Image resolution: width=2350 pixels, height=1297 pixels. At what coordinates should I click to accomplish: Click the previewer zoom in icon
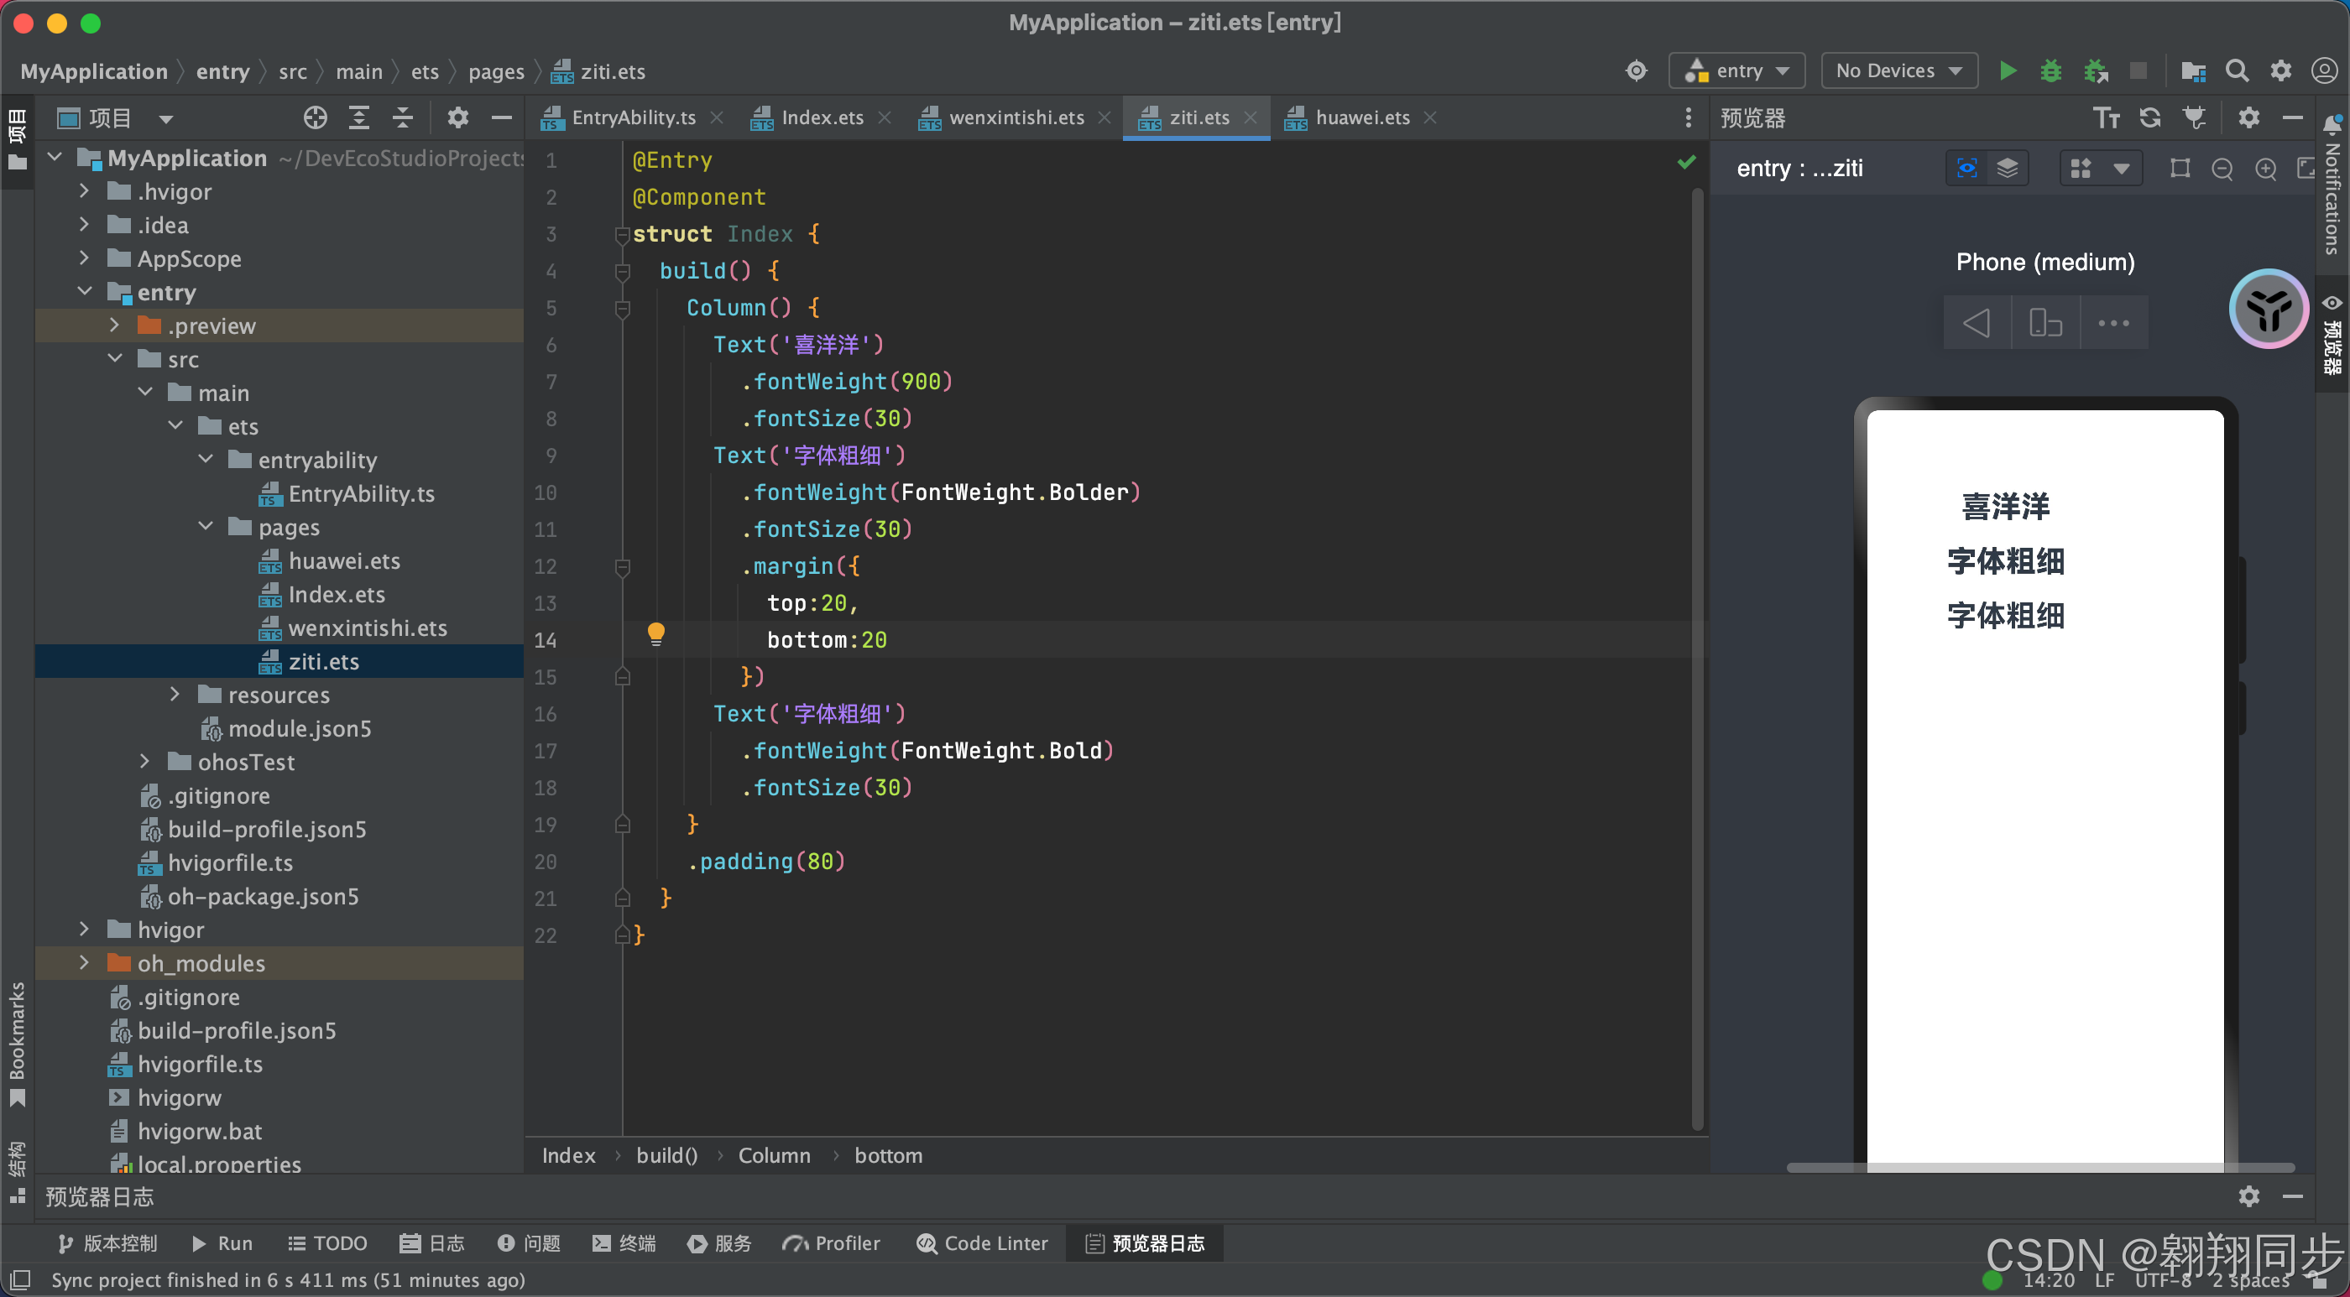2265,169
